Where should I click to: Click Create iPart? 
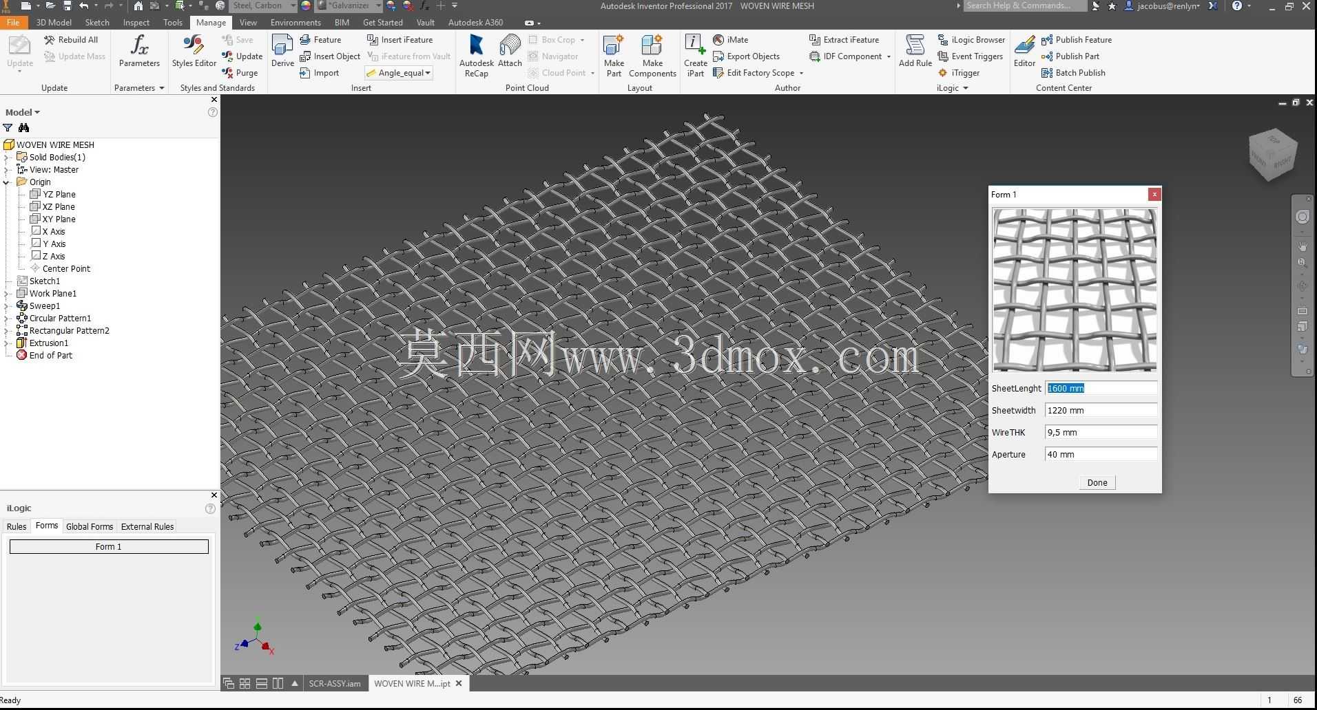pyautogui.click(x=695, y=55)
